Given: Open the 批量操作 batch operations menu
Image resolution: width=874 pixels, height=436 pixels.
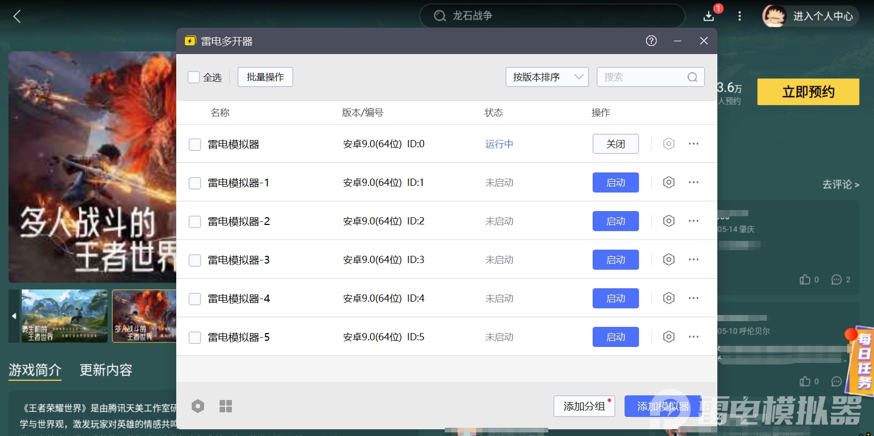Looking at the screenshot, I should coord(265,77).
